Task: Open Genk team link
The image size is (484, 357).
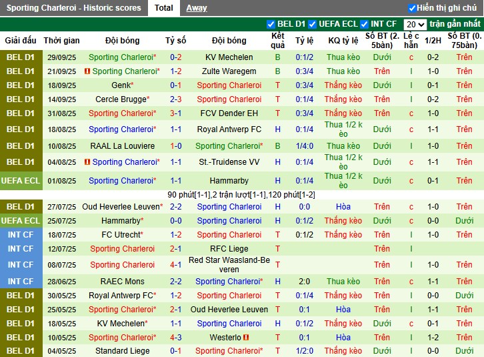Action: coord(121,85)
